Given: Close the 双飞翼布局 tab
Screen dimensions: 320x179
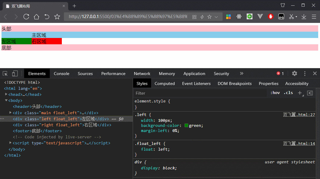Looking at the screenshot, I should pyautogui.click(x=64, y=6).
